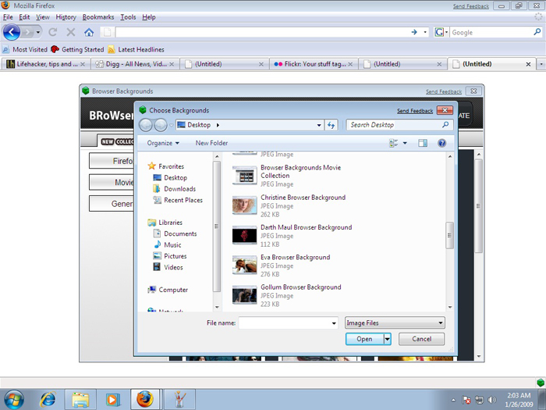546x410 pixels.
Task: Open the Open button split arrow
Action: [x=387, y=339]
